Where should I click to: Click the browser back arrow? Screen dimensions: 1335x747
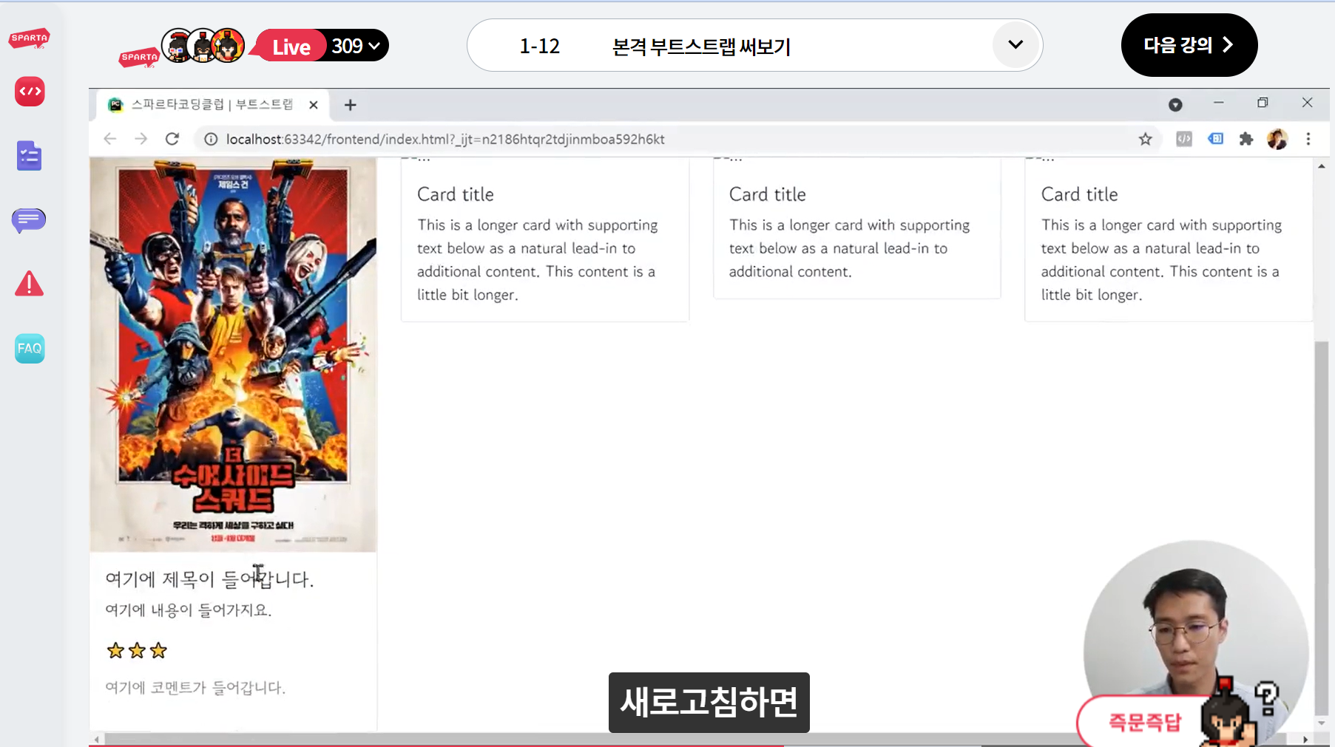coord(110,139)
